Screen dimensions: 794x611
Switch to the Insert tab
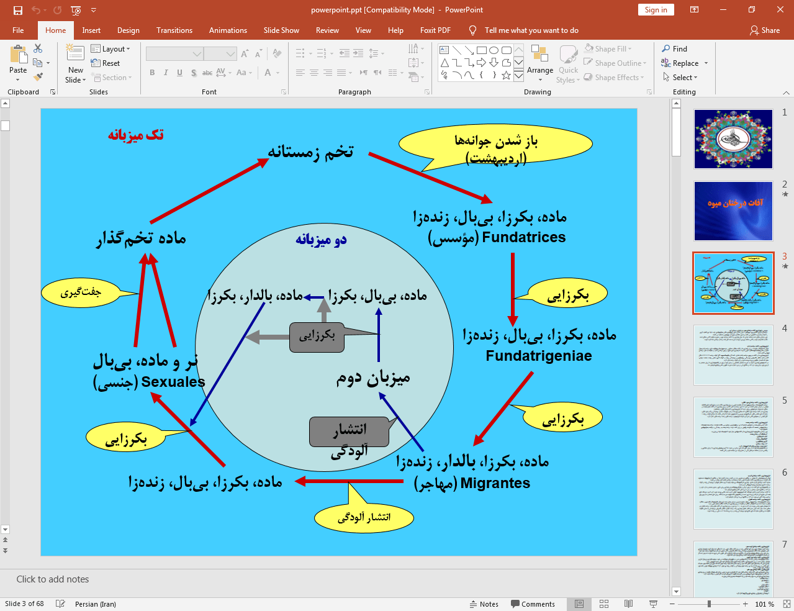tap(91, 30)
